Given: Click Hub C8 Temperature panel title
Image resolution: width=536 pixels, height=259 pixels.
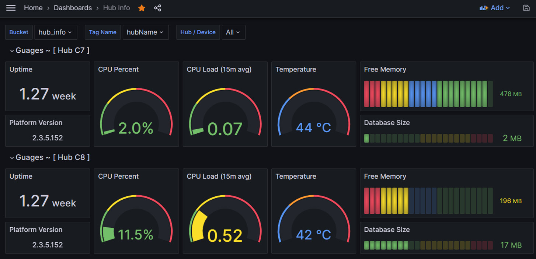Looking at the screenshot, I should point(296,176).
